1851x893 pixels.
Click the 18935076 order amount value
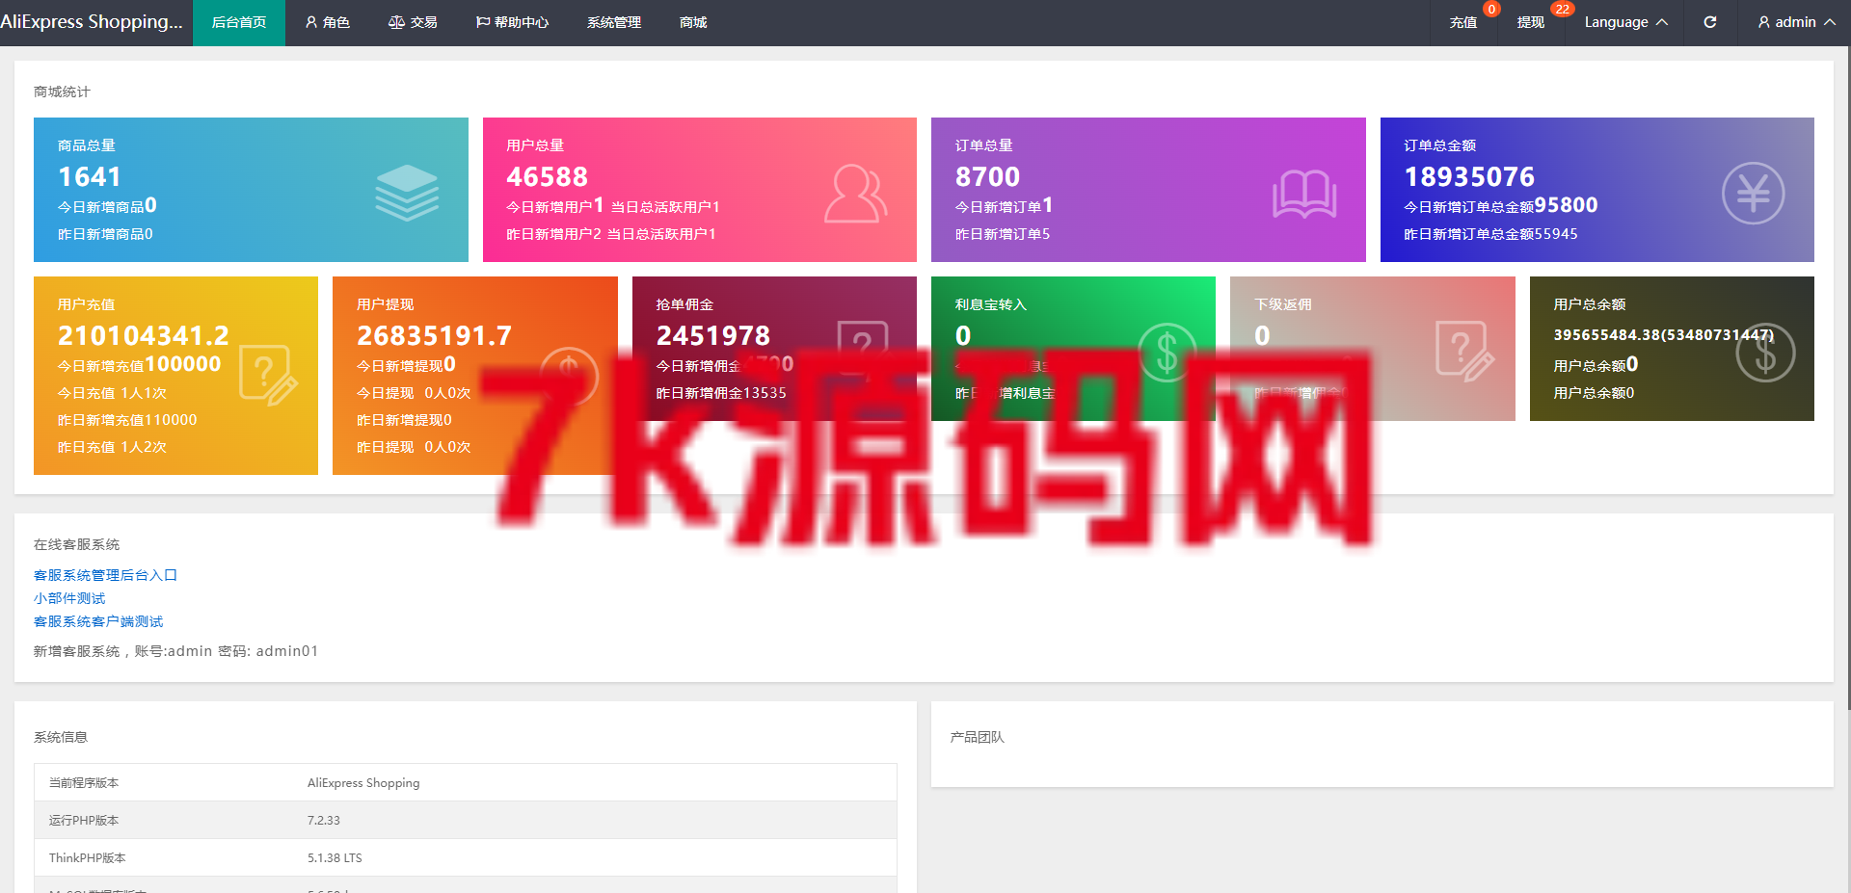(1469, 176)
